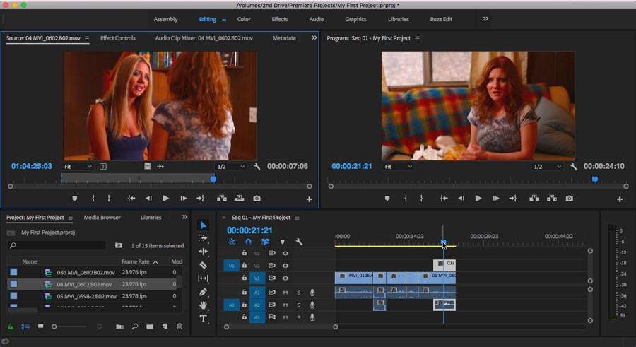Click Extract button in Program monitor
Image resolution: width=636 pixels, height=347 pixels.
[552, 199]
